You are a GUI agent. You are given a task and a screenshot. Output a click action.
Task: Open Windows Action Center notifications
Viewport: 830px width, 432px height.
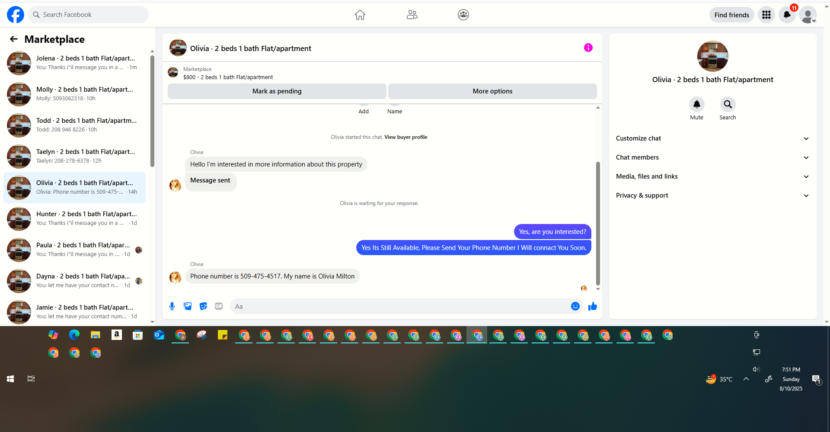816,380
